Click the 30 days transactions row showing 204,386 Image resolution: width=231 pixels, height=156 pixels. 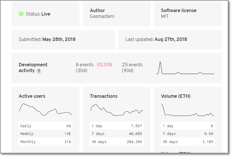(x=117, y=142)
